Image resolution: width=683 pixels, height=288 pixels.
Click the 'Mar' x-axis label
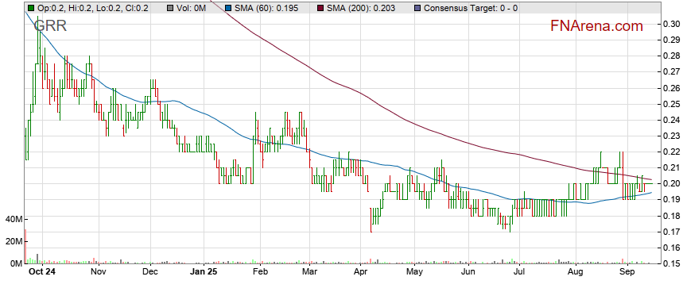point(309,272)
